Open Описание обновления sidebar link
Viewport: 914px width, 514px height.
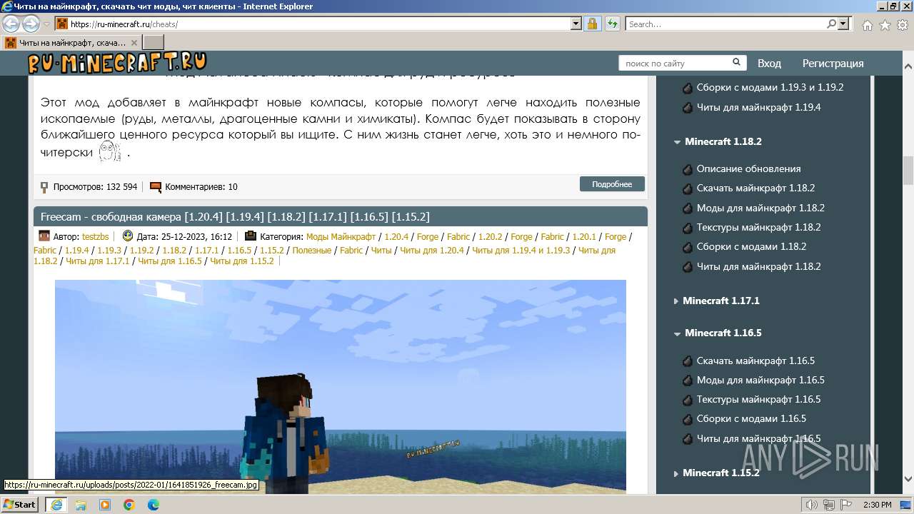pos(748,168)
